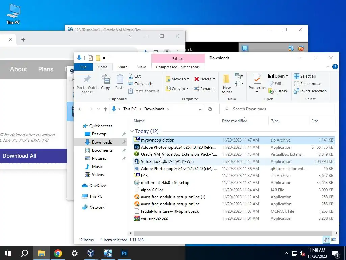The width and height of the screenshot is (346, 260).
Task: Sort by the Name column header
Action: [x=139, y=121]
